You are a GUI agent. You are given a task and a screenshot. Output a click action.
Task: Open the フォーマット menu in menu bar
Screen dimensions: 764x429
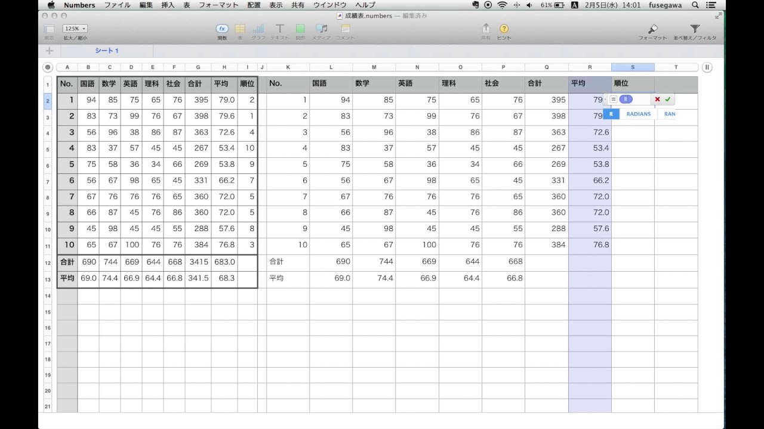218,5
